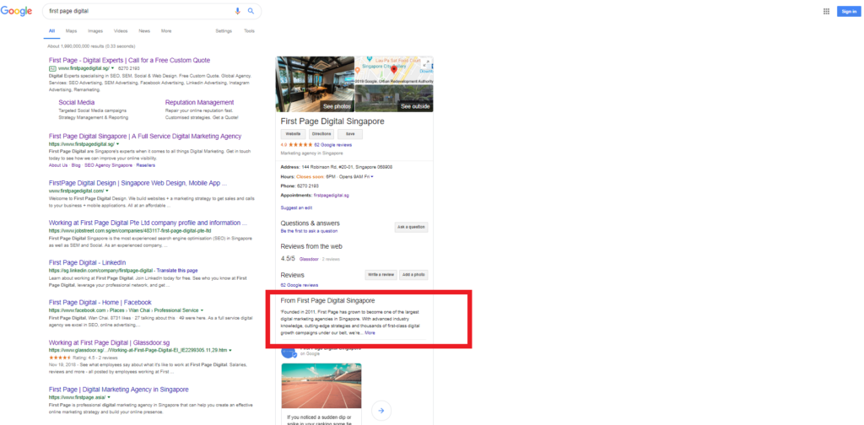This screenshot has width=864, height=425.
Task: Open dropdown arrow beside Glassdoor result URL
Action: [230, 350]
